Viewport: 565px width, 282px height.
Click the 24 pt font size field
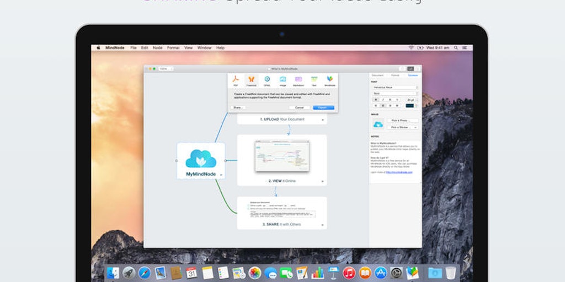tap(411, 100)
